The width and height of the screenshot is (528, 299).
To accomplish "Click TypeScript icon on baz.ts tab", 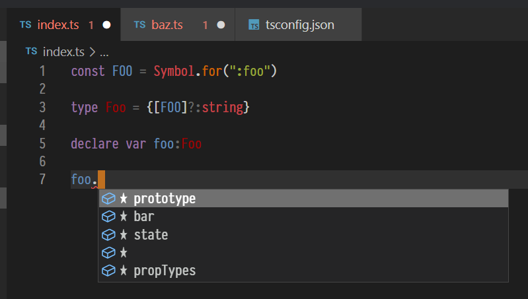I will coord(139,24).
